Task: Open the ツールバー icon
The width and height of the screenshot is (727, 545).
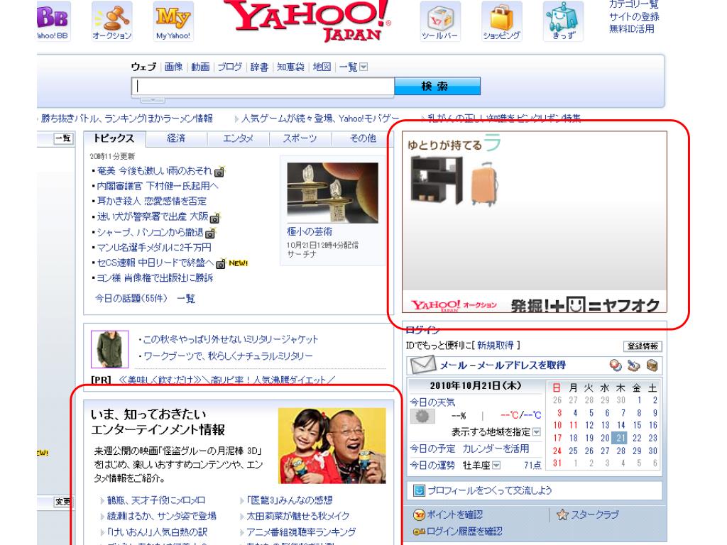Action: tap(440, 21)
